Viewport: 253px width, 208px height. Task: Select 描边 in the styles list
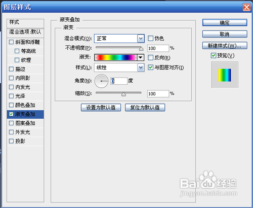[25, 69]
